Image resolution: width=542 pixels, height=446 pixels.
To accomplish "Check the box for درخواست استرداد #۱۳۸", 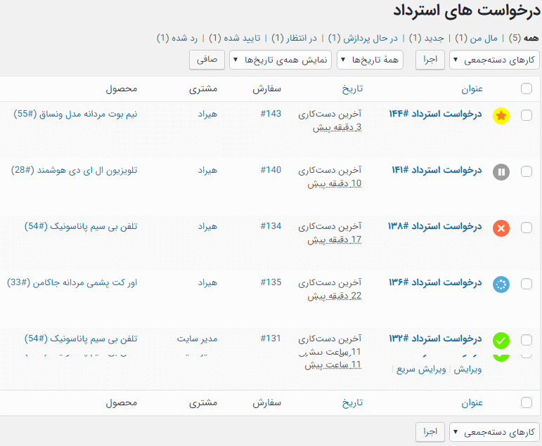I will click(526, 228).
